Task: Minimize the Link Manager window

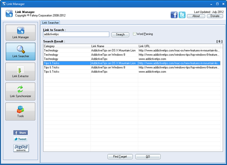Action: coord(211,4)
